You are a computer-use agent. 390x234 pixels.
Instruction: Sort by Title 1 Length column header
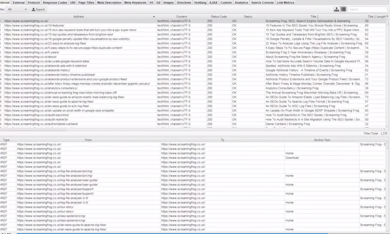376,16
